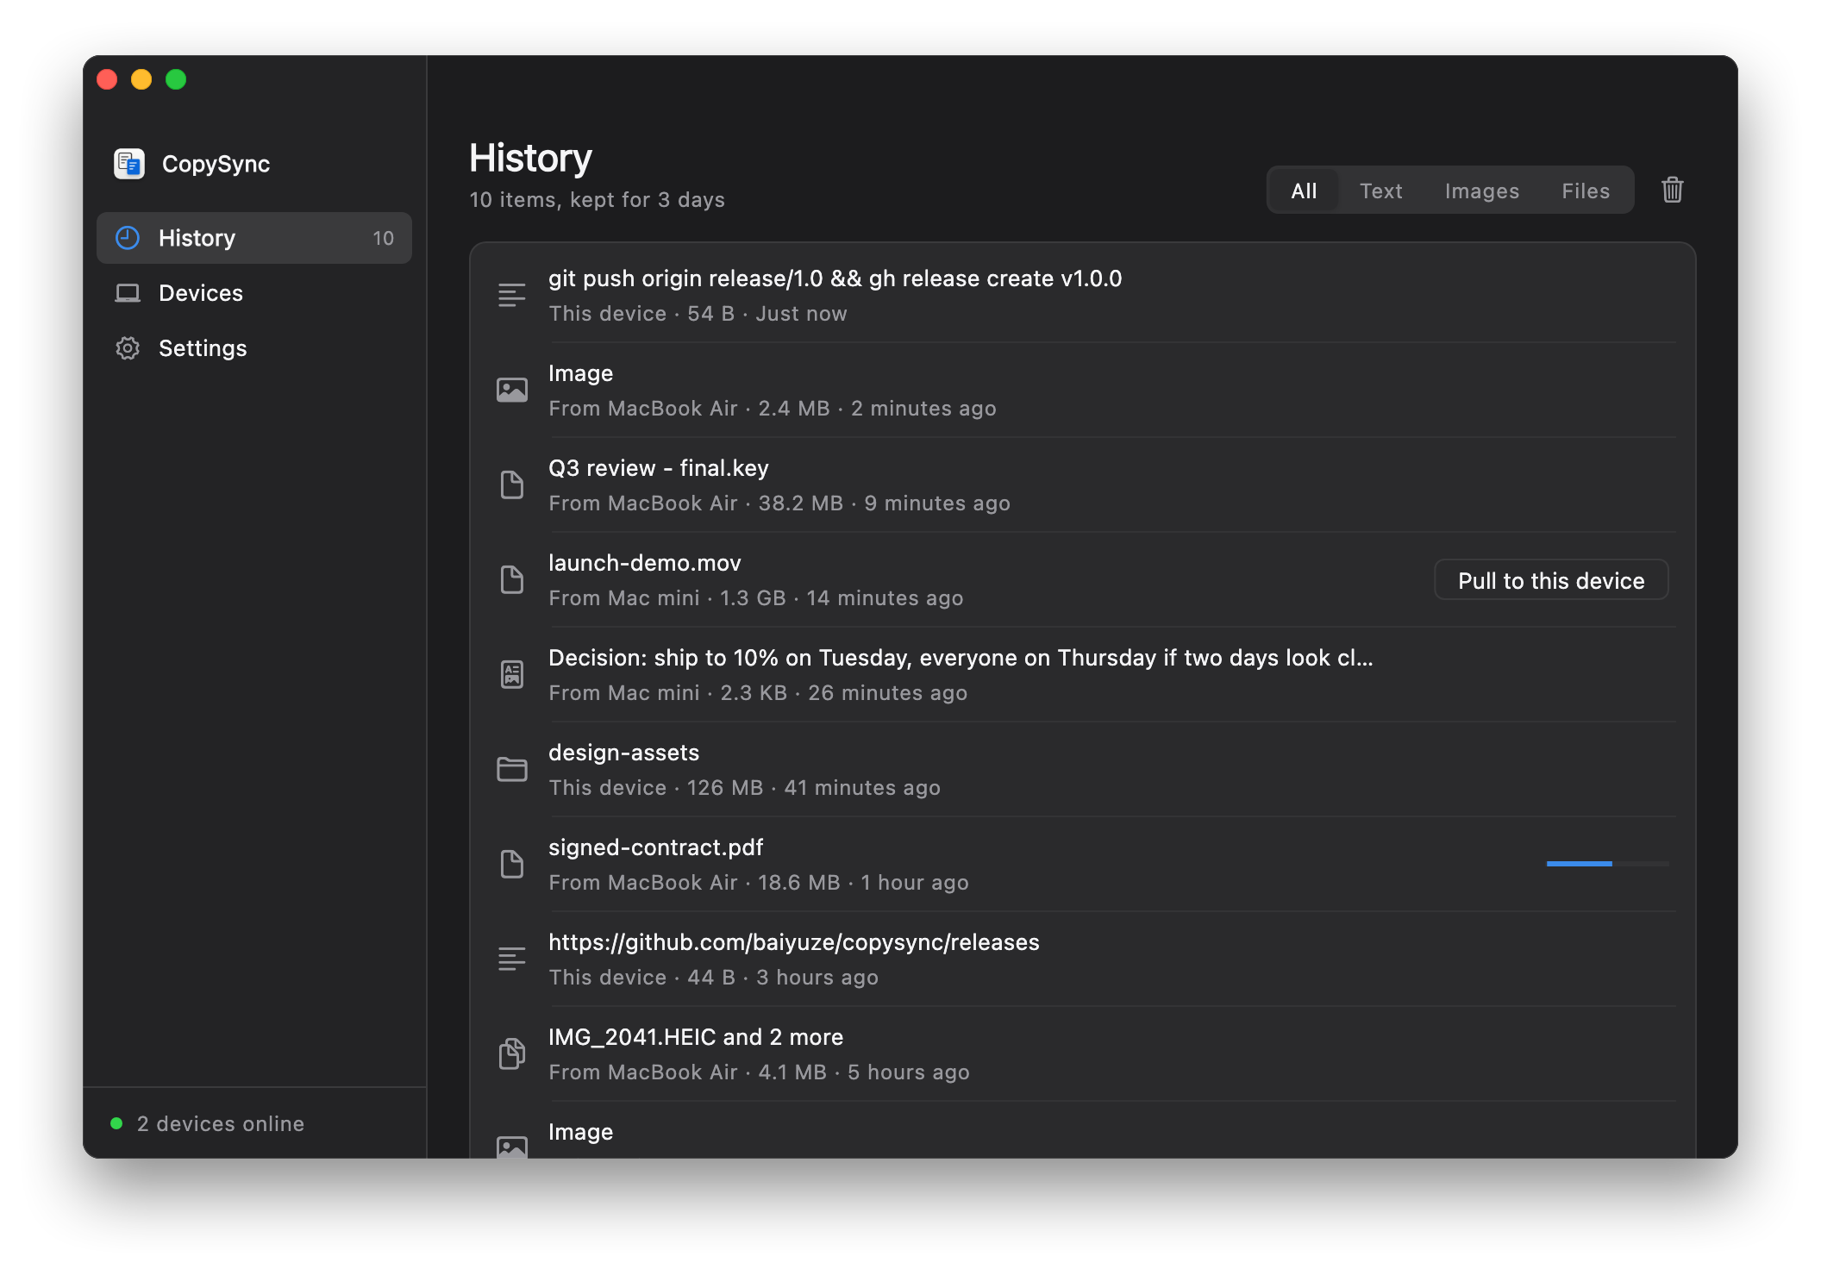Image resolution: width=1821 pixels, height=1269 pixels.
Task: Click the History count badge showing 10
Action: [x=383, y=238]
